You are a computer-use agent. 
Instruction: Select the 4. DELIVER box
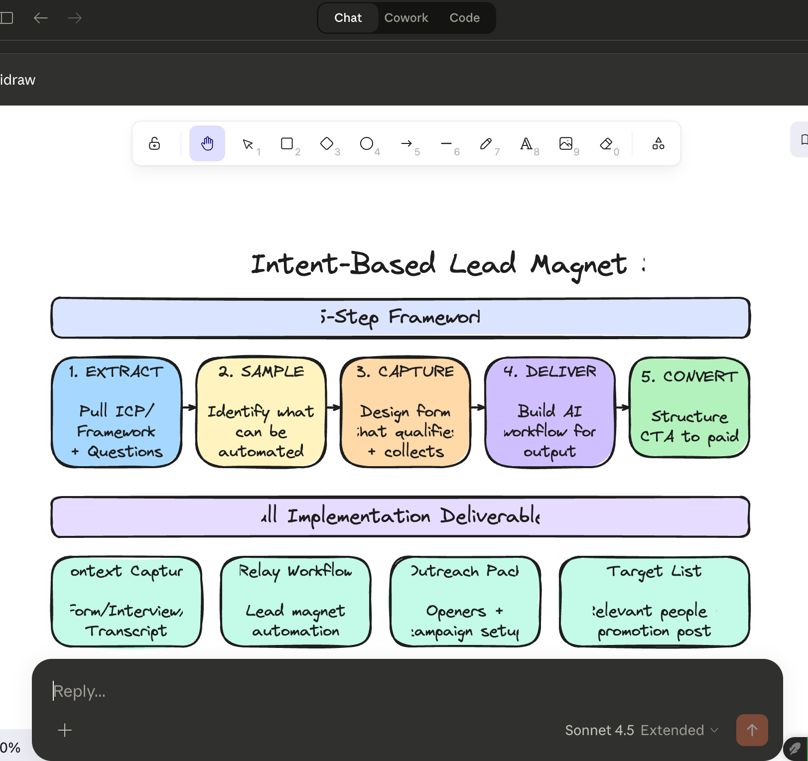coord(550,412)
